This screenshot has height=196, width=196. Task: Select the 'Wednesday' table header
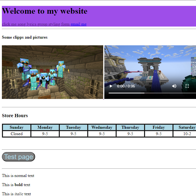click(x=102, y=127)
